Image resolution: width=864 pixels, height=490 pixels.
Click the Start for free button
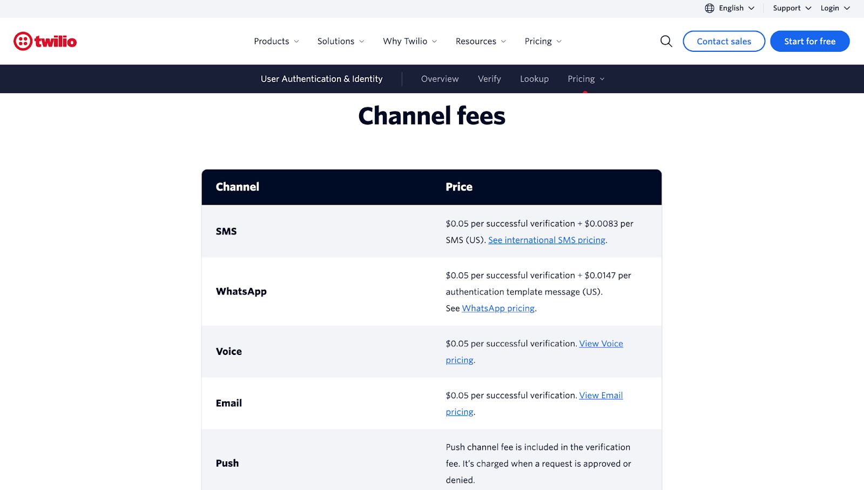809,41
